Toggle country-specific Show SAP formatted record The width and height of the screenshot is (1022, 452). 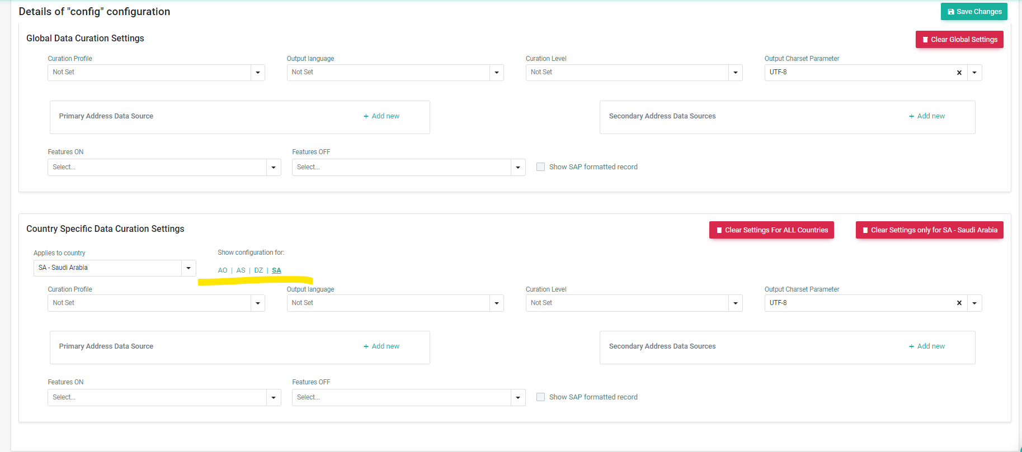[x=540, y=397]
